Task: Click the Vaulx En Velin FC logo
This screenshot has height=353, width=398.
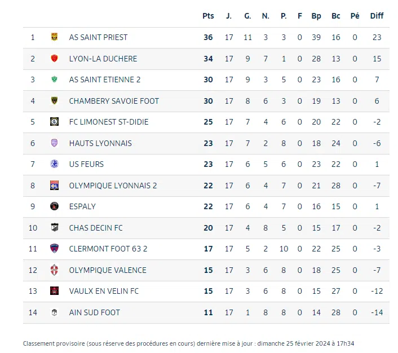Action: [x=55, y=291]
